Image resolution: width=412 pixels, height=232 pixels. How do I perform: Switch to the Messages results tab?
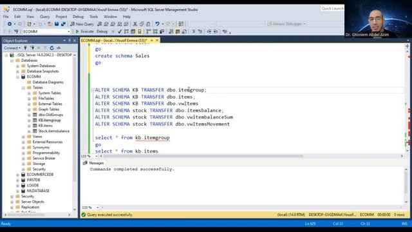(x=93, y=163)
